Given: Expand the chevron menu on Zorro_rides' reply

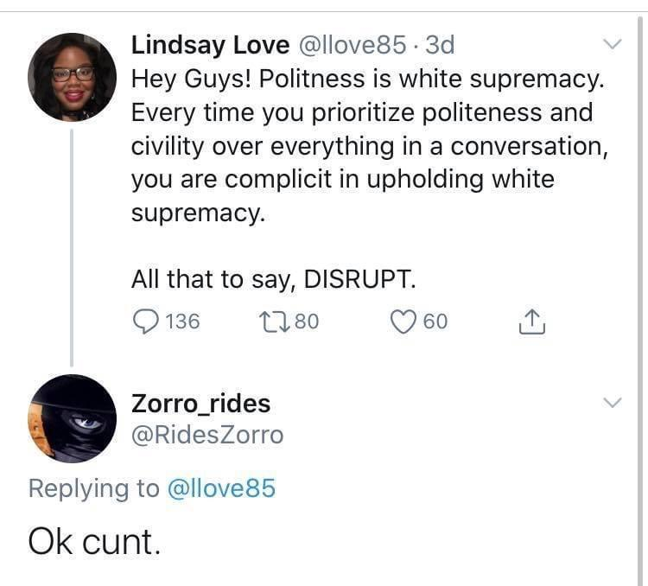Looking at the screenshot, I should pos(612,403).
